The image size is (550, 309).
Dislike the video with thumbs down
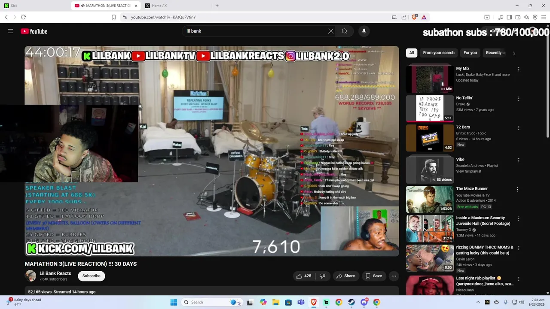[322, 276]
